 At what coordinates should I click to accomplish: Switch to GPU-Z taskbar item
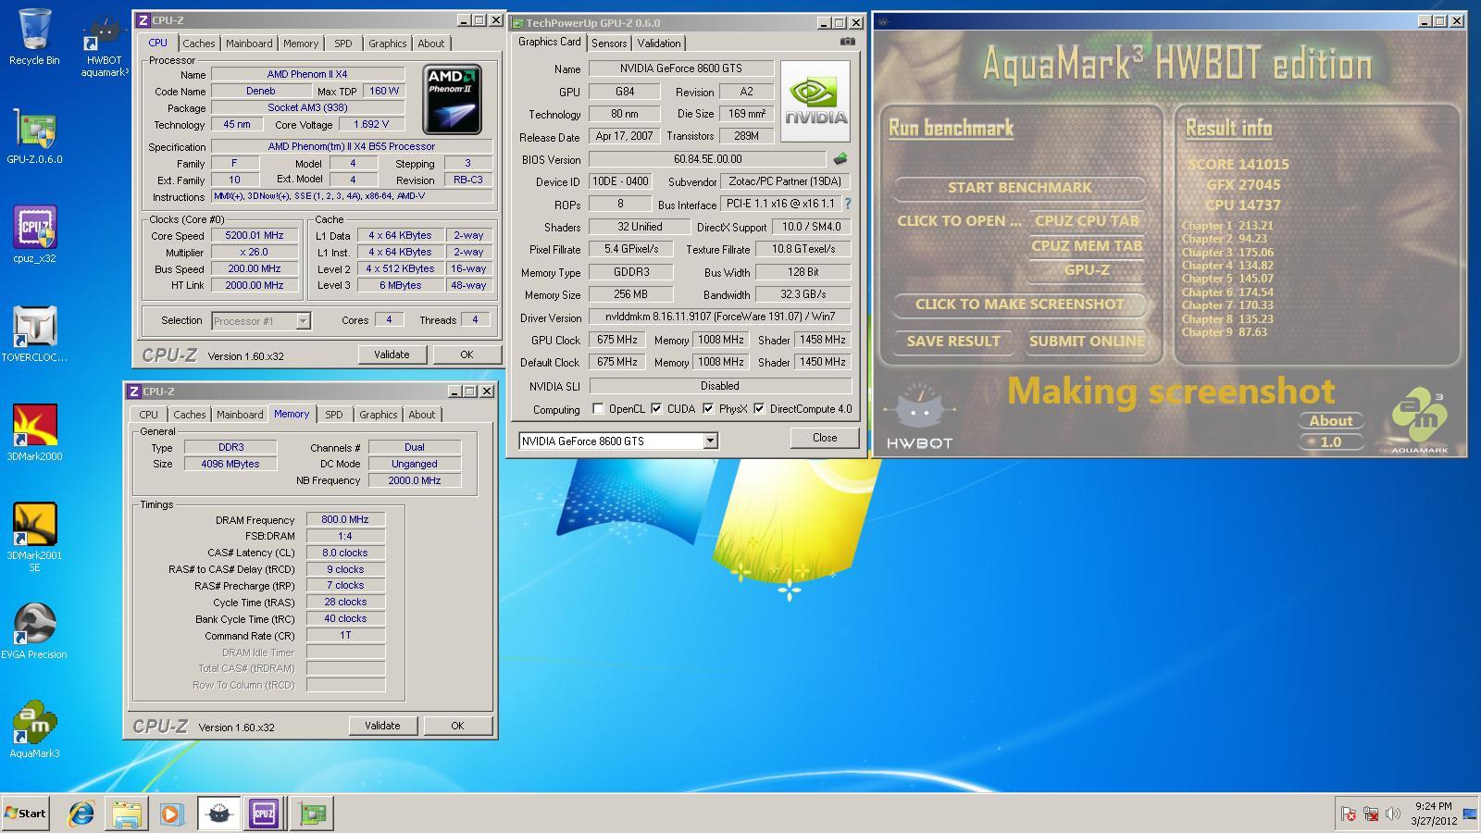pyautogui.click(x=312, y=814)
